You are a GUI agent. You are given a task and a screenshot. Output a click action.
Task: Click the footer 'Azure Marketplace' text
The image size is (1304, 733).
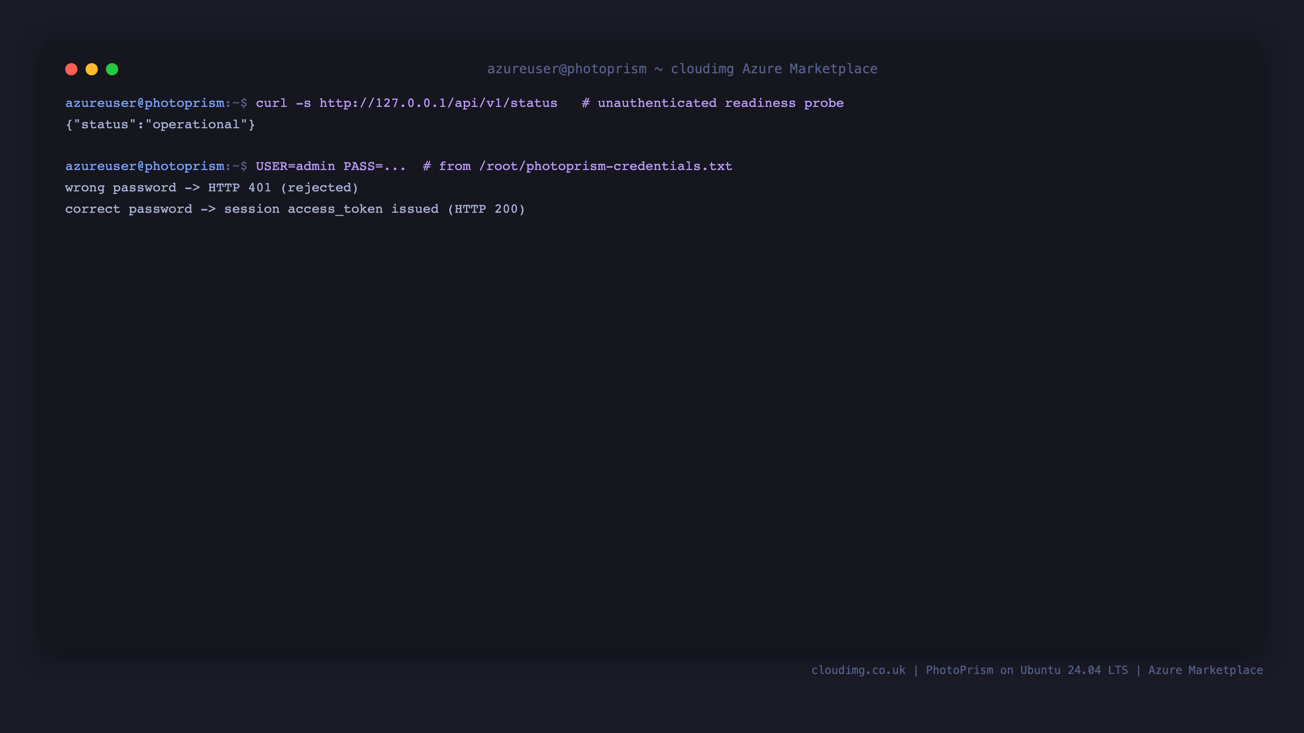point(1205,670)
